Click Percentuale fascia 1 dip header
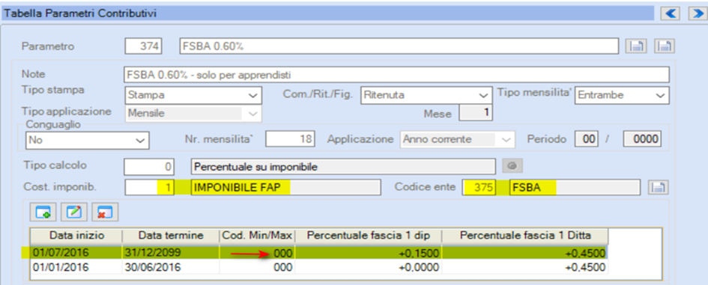This screenshot has height=285, width=708. click(x=369, y=236)
